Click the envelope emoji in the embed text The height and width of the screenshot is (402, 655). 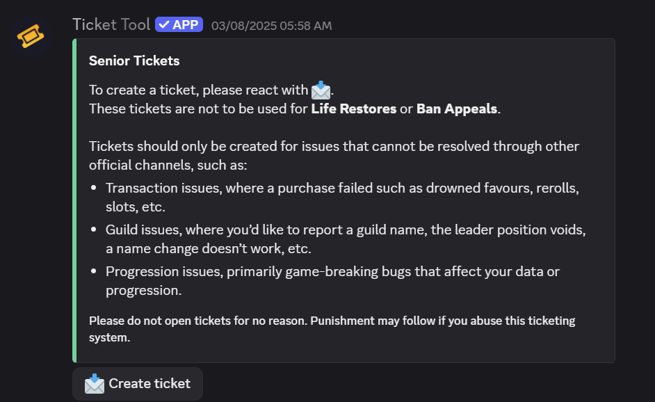pyautogui.click(x=320, y=90)
